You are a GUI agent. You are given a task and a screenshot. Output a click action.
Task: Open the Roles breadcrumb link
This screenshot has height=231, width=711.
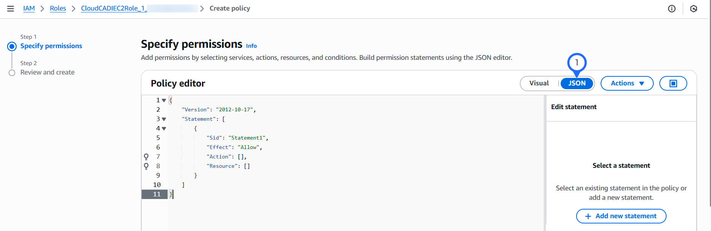(58, 9)
